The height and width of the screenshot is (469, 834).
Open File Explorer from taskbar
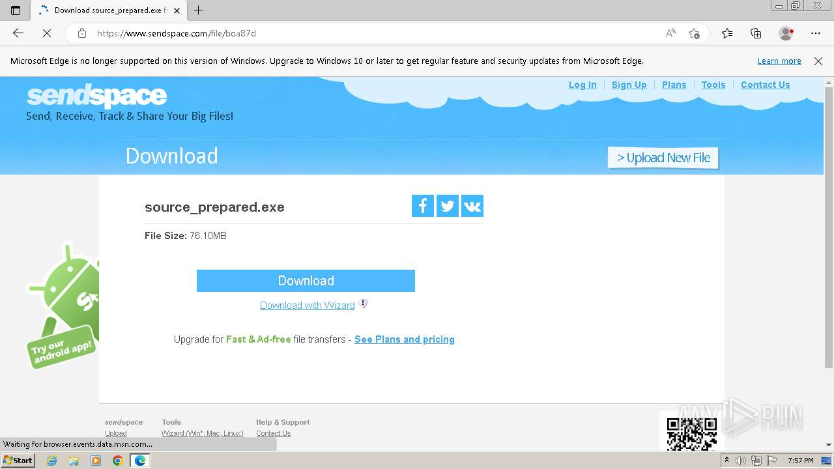[x=74, y=461]
